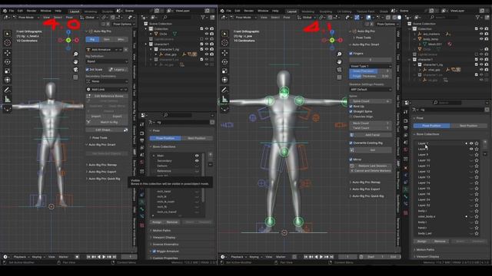This screenshot has width=492, height=276.
Task: Open Rig Definition Biped dropdown
Action: 107,61
